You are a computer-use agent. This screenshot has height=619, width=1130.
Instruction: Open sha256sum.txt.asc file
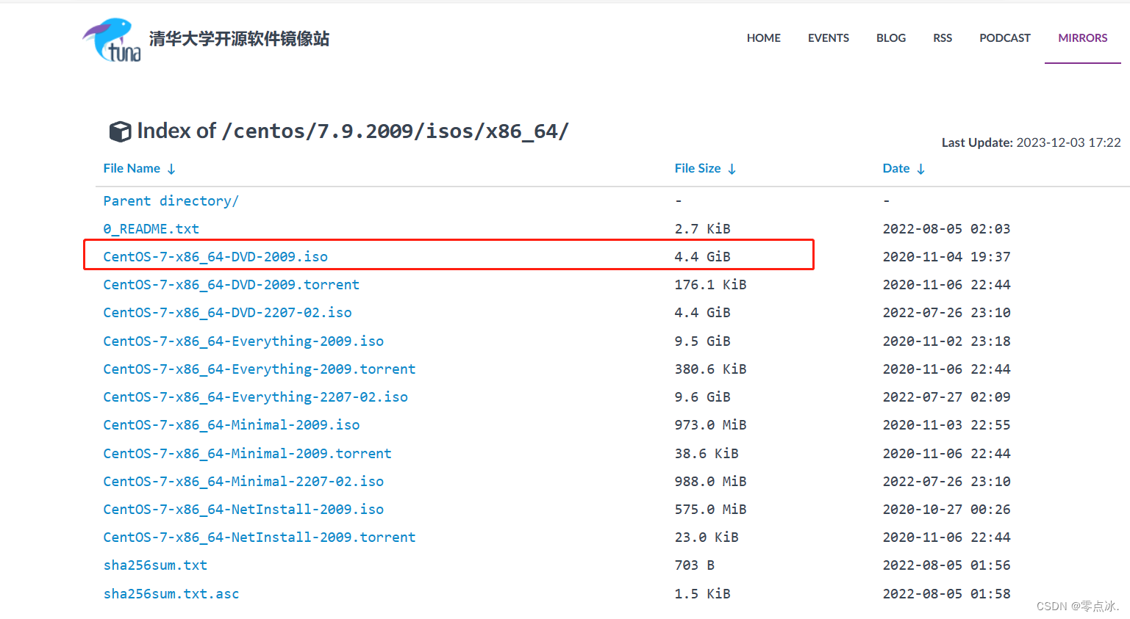[x=171, y=594]
